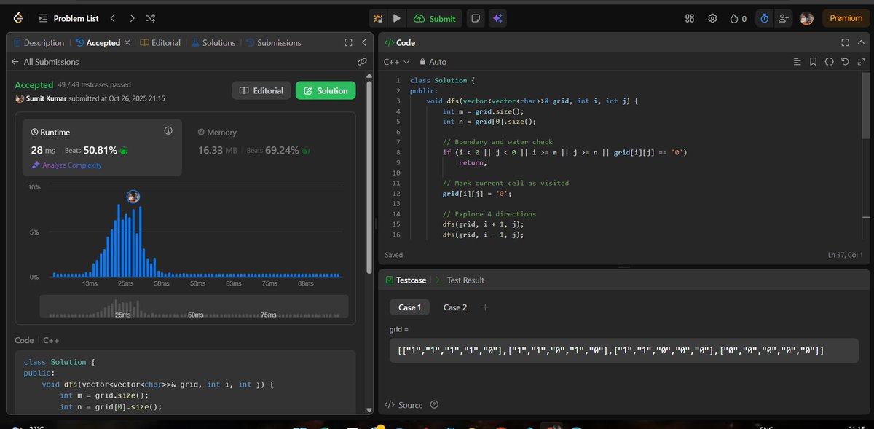The width and height of the screenshot is (874, 429).
Task: Open settings gear in top bar
Action: tap(712, 18)
